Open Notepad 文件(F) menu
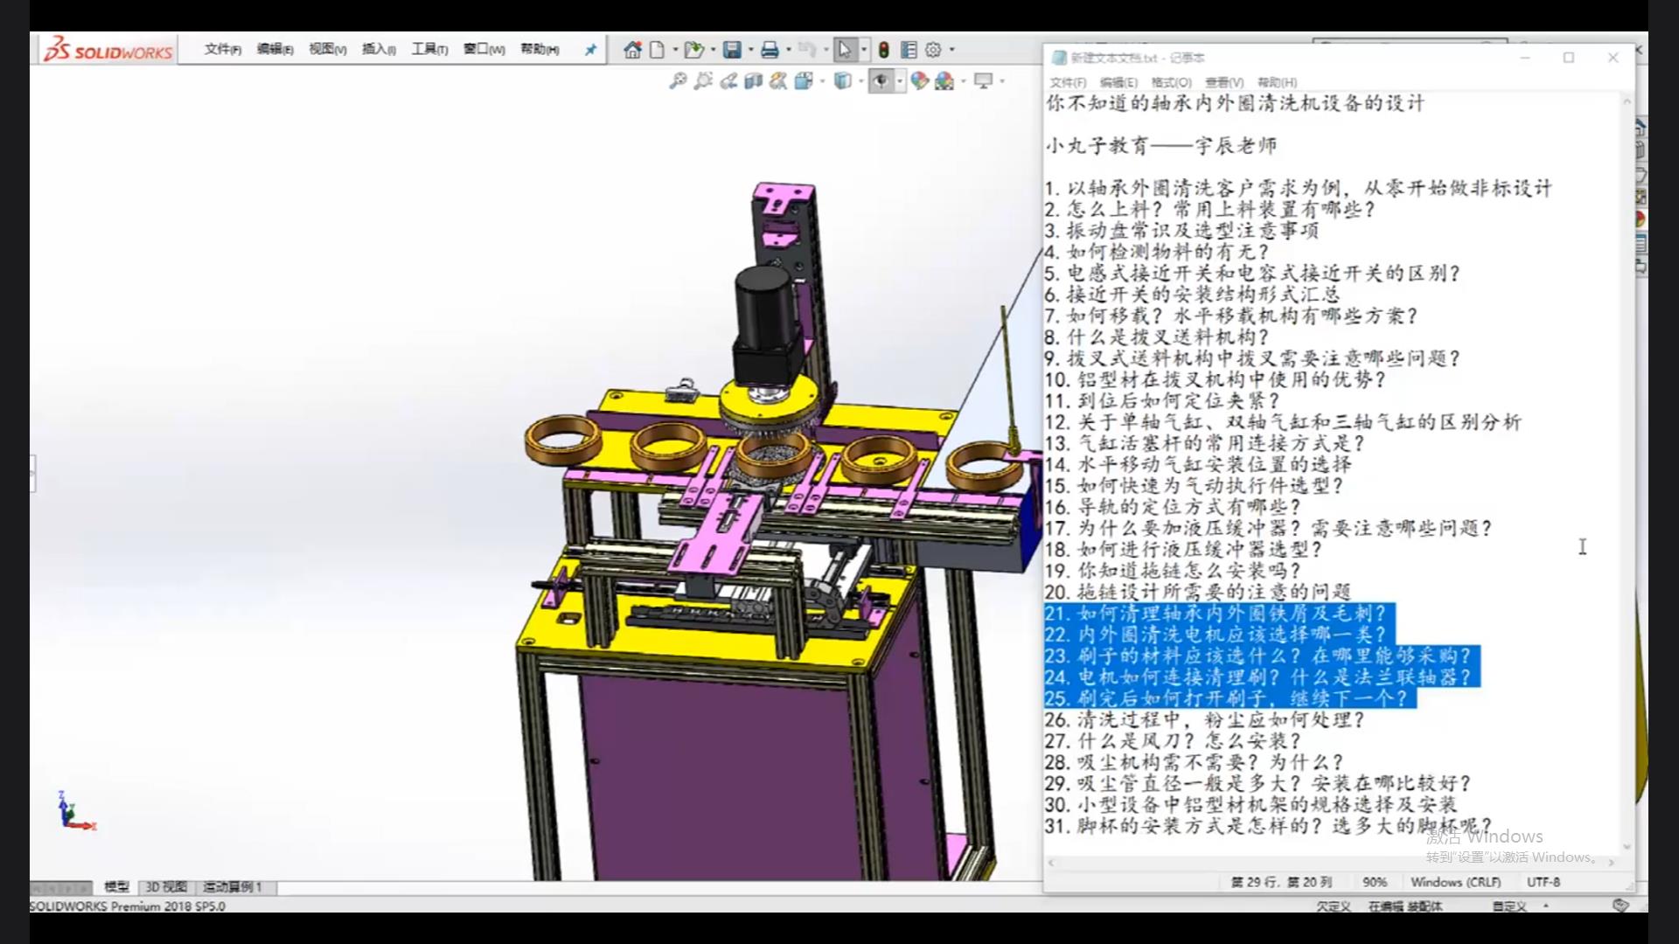Image resolution: width=1679 pixels, height=944 pixels. click(x=1067, y=82)
